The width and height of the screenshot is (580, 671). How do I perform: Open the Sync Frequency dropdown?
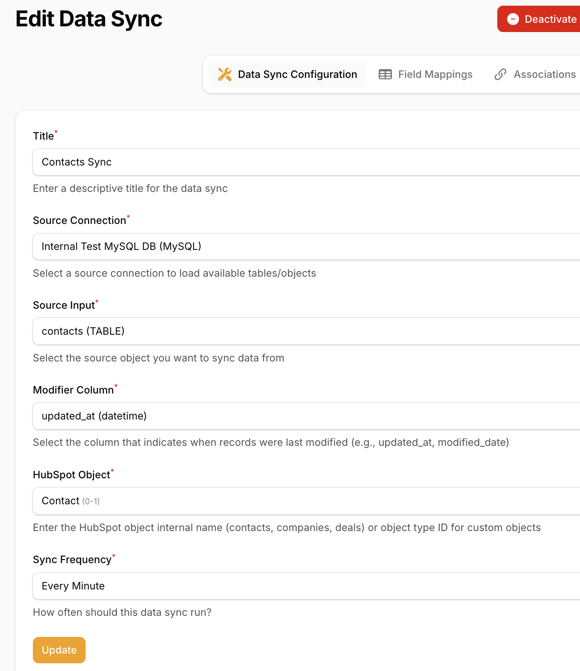click(306, 586)
